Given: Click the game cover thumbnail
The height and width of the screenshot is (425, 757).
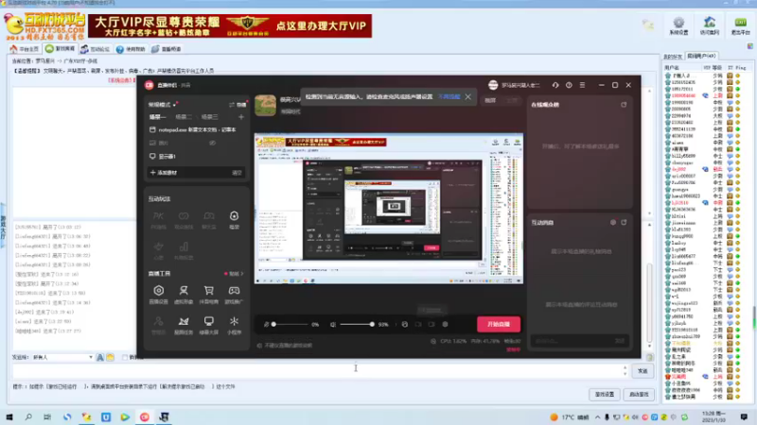Looking at the screenshot, I should click(266, 106).
